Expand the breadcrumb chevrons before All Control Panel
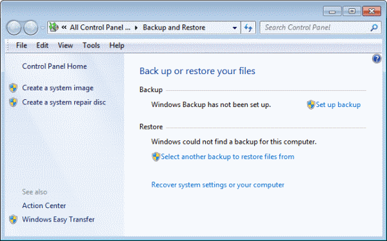Image resolution: width=387 pixels, height=241 pixels. [64, 27]
